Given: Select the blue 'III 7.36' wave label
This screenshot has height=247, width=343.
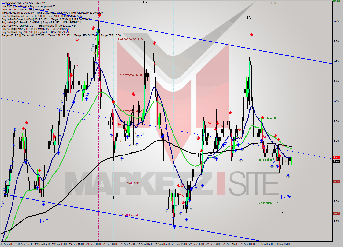Looking at the screenshot, I should pyautogui.click(x=284, y=197).
